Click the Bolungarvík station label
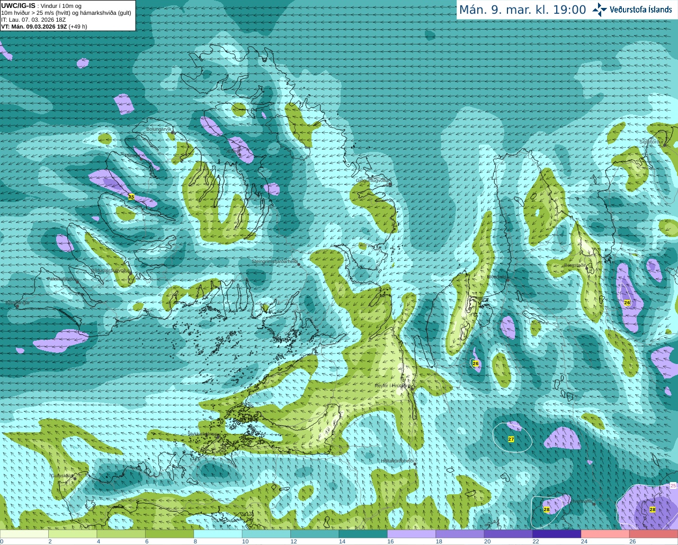678x545 pixels. [159, 129]
